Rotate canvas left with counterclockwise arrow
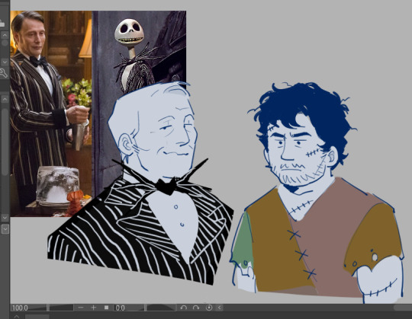Image resolution: width=412 pixels, height=319 pixels. (x=183, y=308)
